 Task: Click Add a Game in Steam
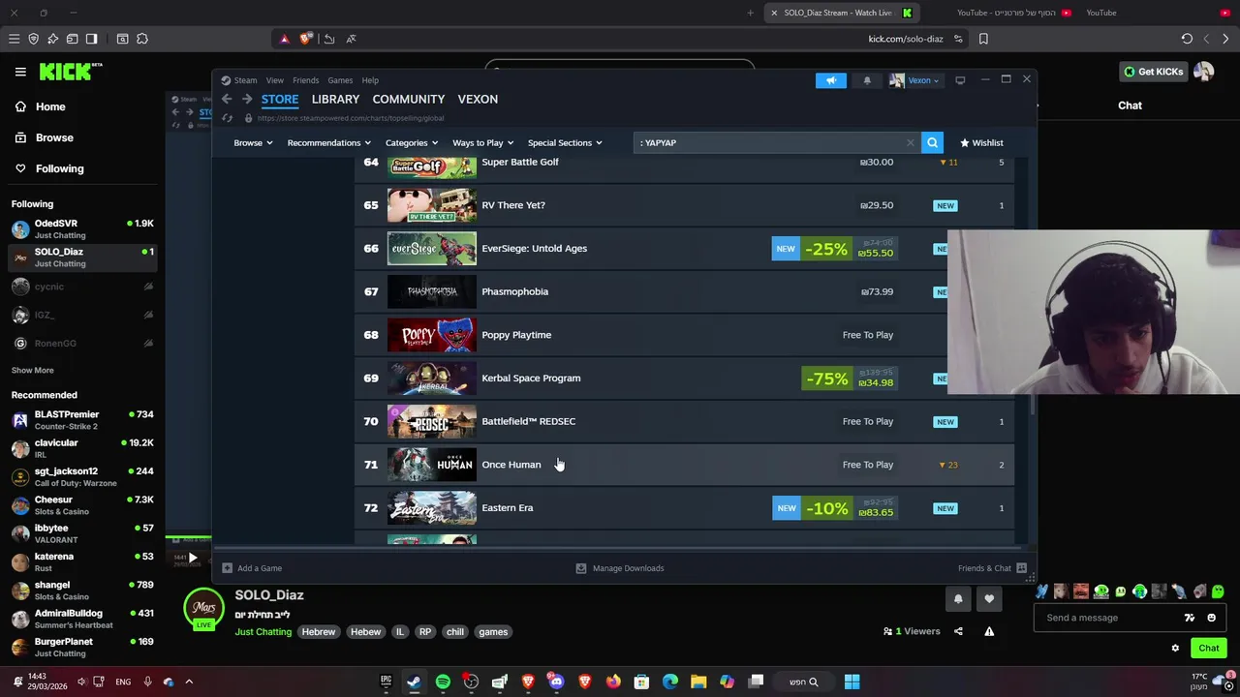coord(252,568)
